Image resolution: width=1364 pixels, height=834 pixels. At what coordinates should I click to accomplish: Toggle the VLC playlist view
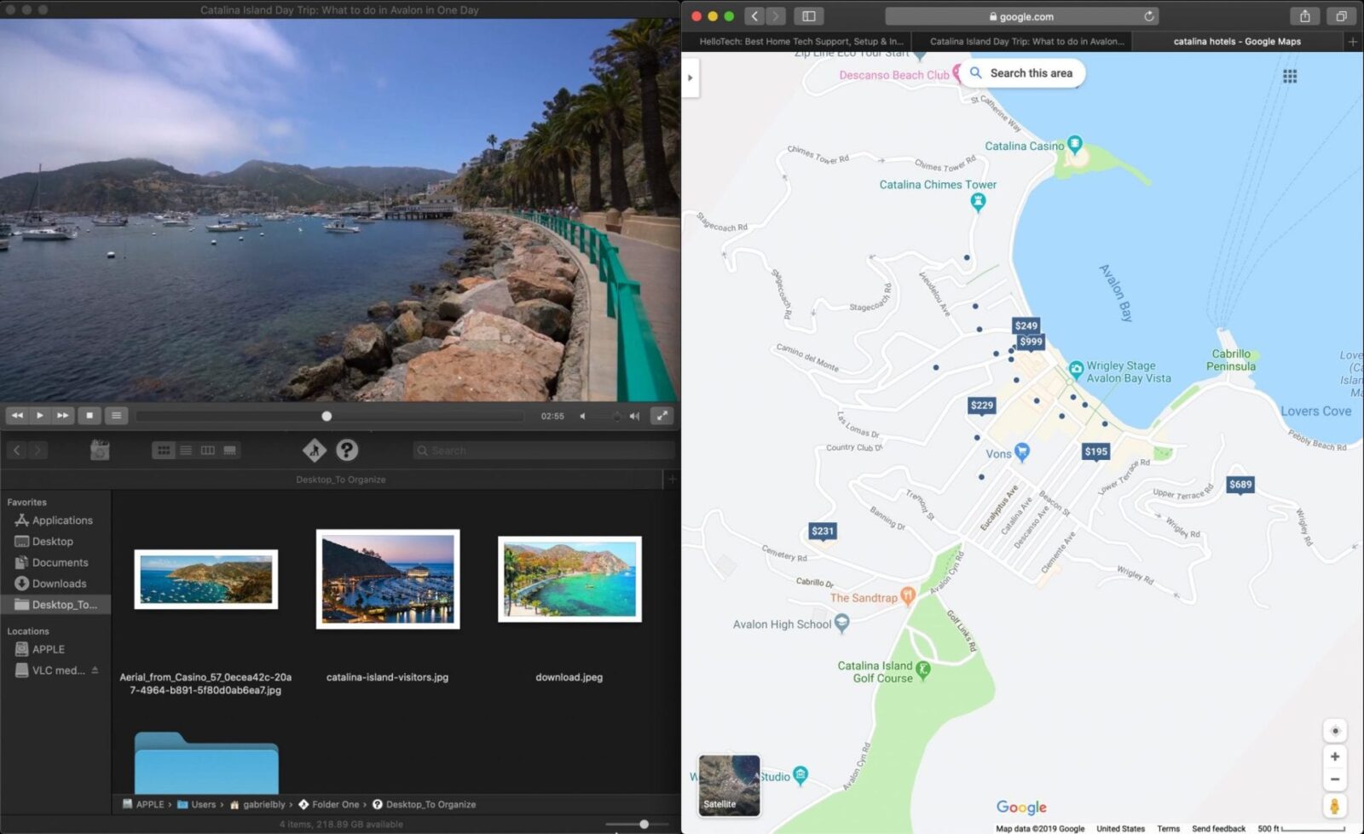(x=116, y=416)
